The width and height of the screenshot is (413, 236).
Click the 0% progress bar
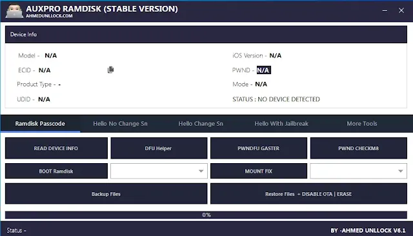click(206, 215)
